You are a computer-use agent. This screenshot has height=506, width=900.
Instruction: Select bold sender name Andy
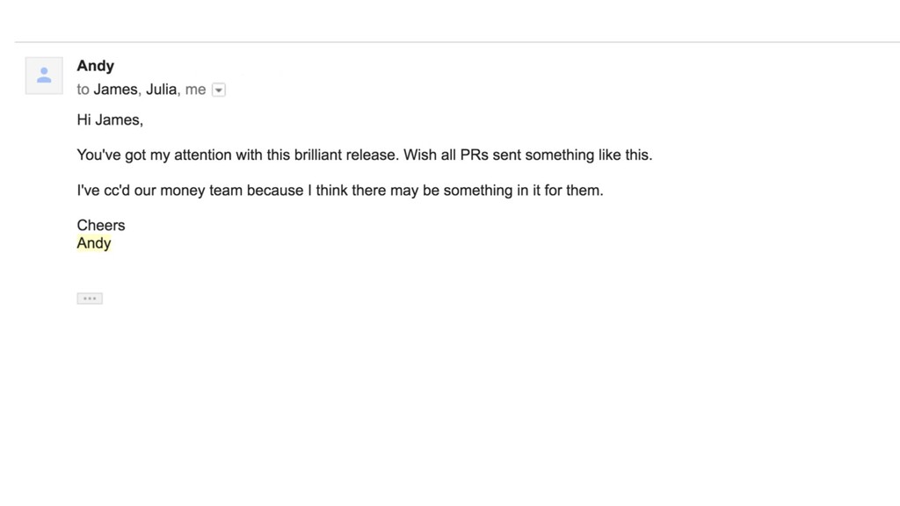click(x=95, y=66)
